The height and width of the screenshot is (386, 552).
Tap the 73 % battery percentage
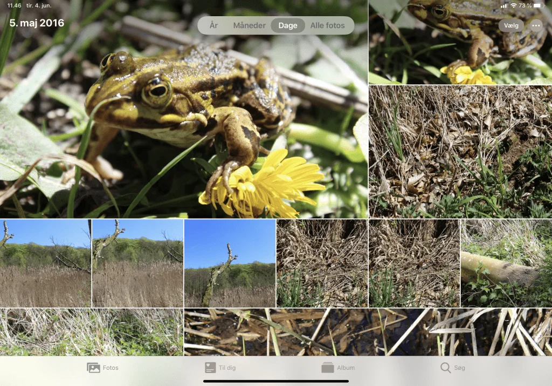(x=525, y=5)
